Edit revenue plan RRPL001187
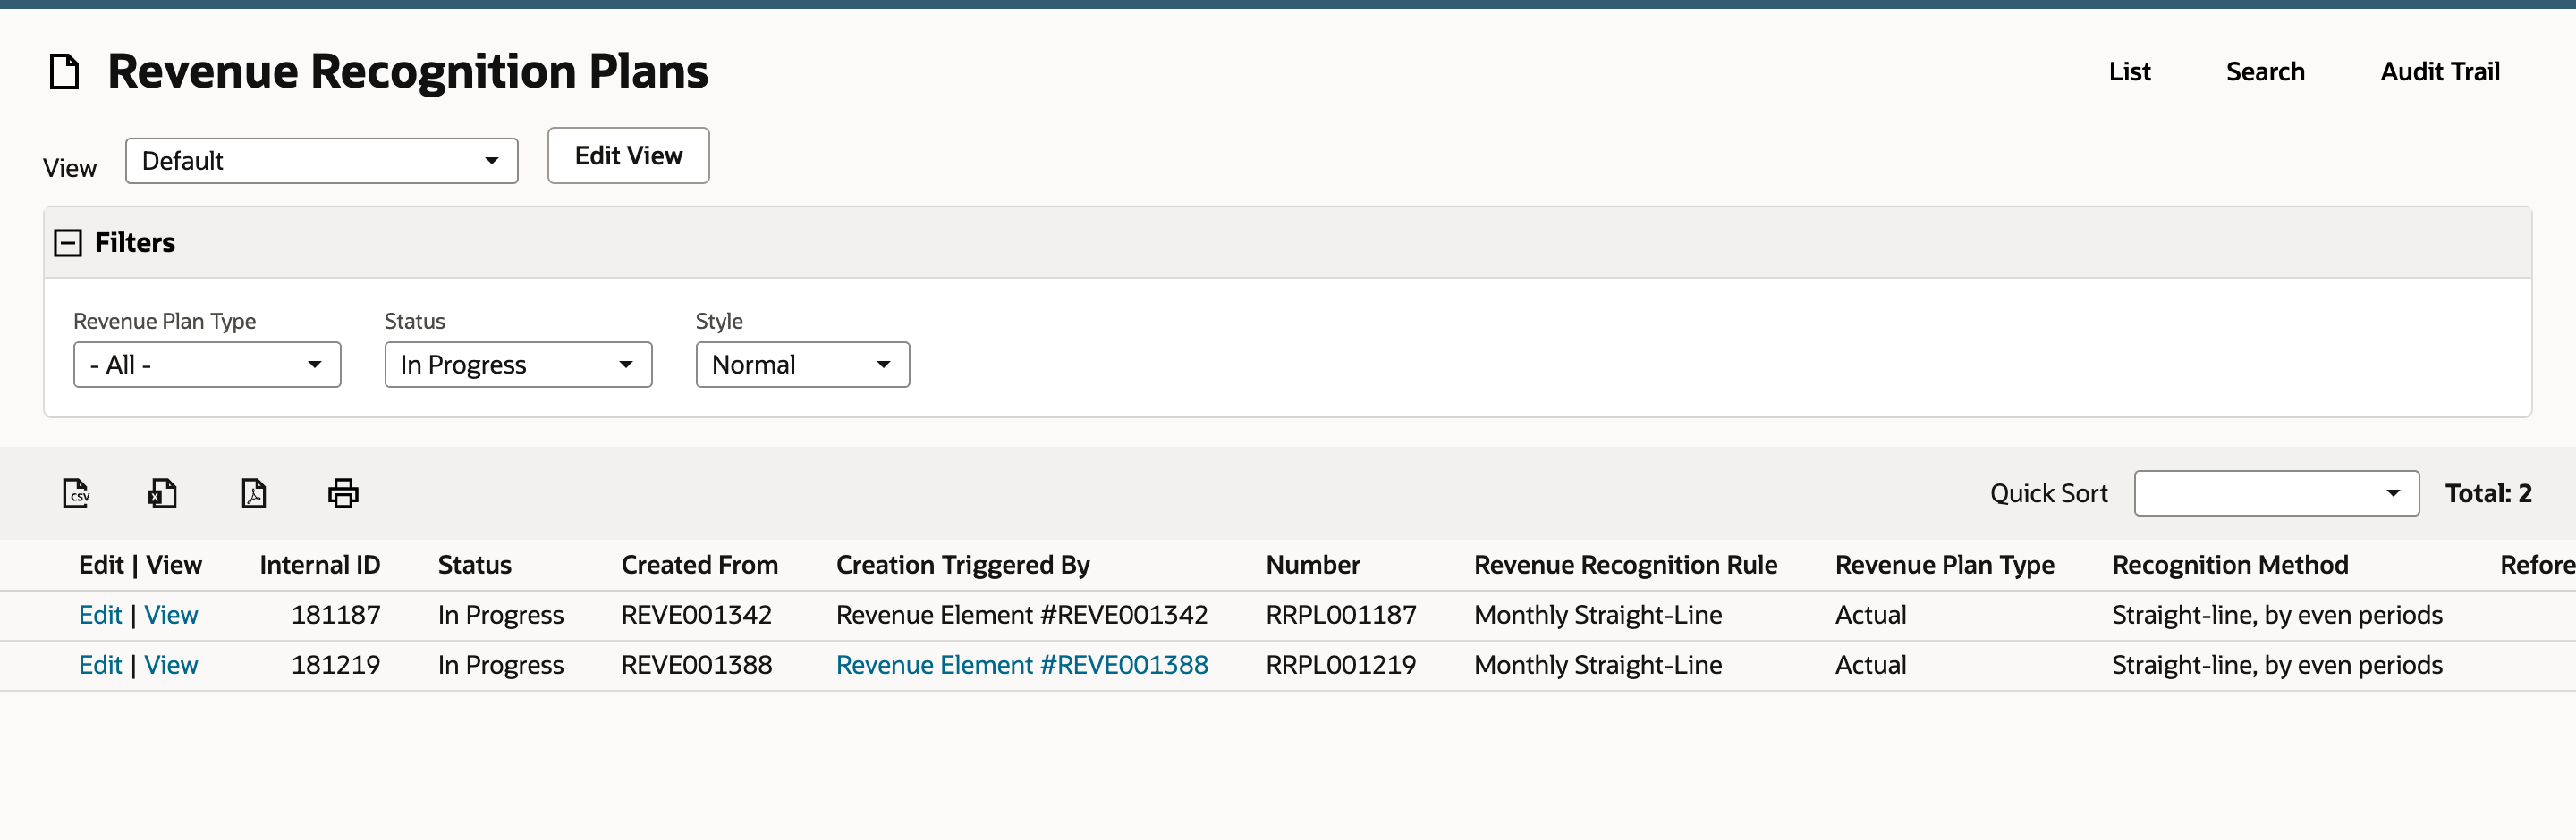Screen dimensions: 2576x840 [100, 616]
